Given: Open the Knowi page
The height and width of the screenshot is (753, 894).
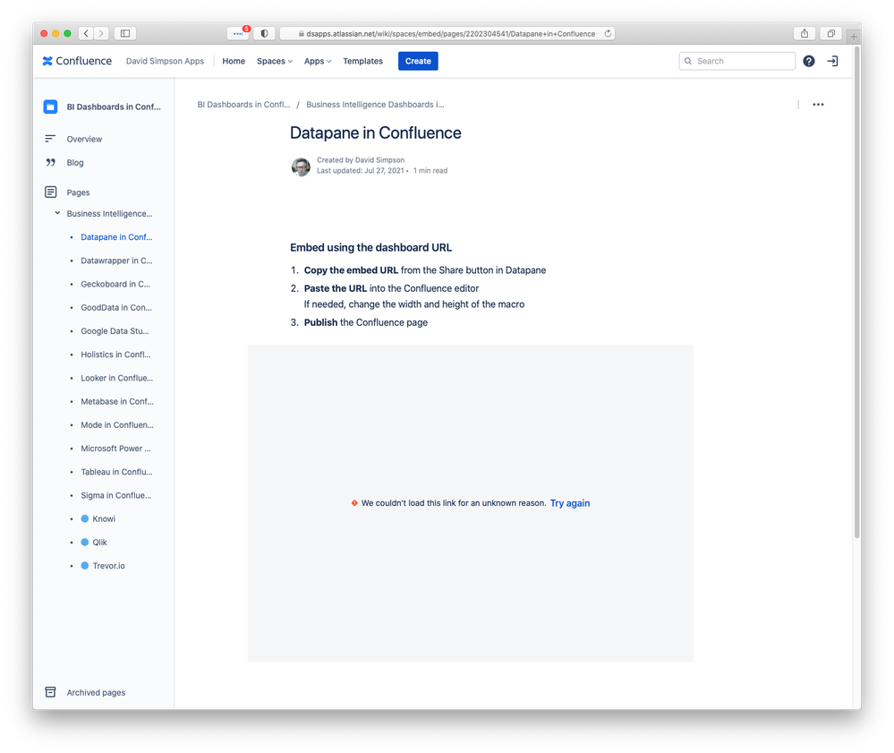Looking at the screenshot, I should click(x=104, y=518).
